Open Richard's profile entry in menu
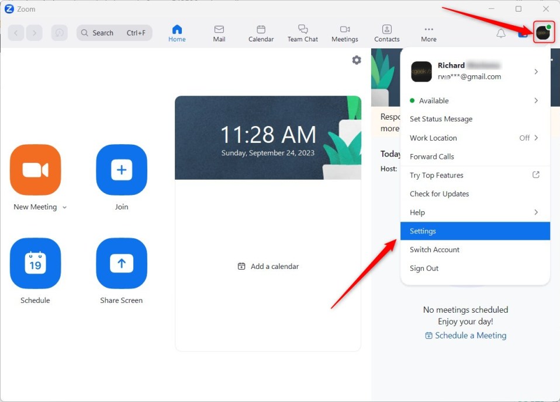560x402 pixels. [x=475, y=71]
